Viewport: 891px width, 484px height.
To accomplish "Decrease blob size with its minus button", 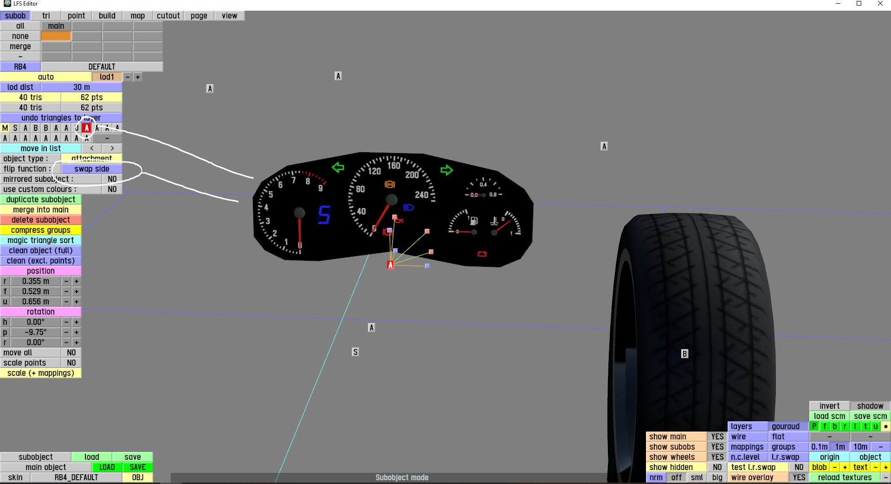I will click(835, 467).
